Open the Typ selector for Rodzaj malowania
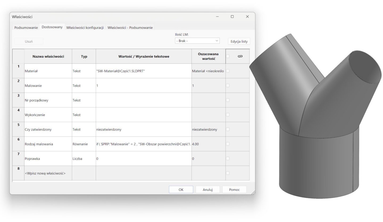The image size is (383, 222). 84,144
